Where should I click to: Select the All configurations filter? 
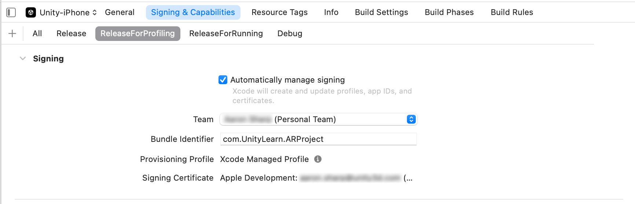pos(37,34)
